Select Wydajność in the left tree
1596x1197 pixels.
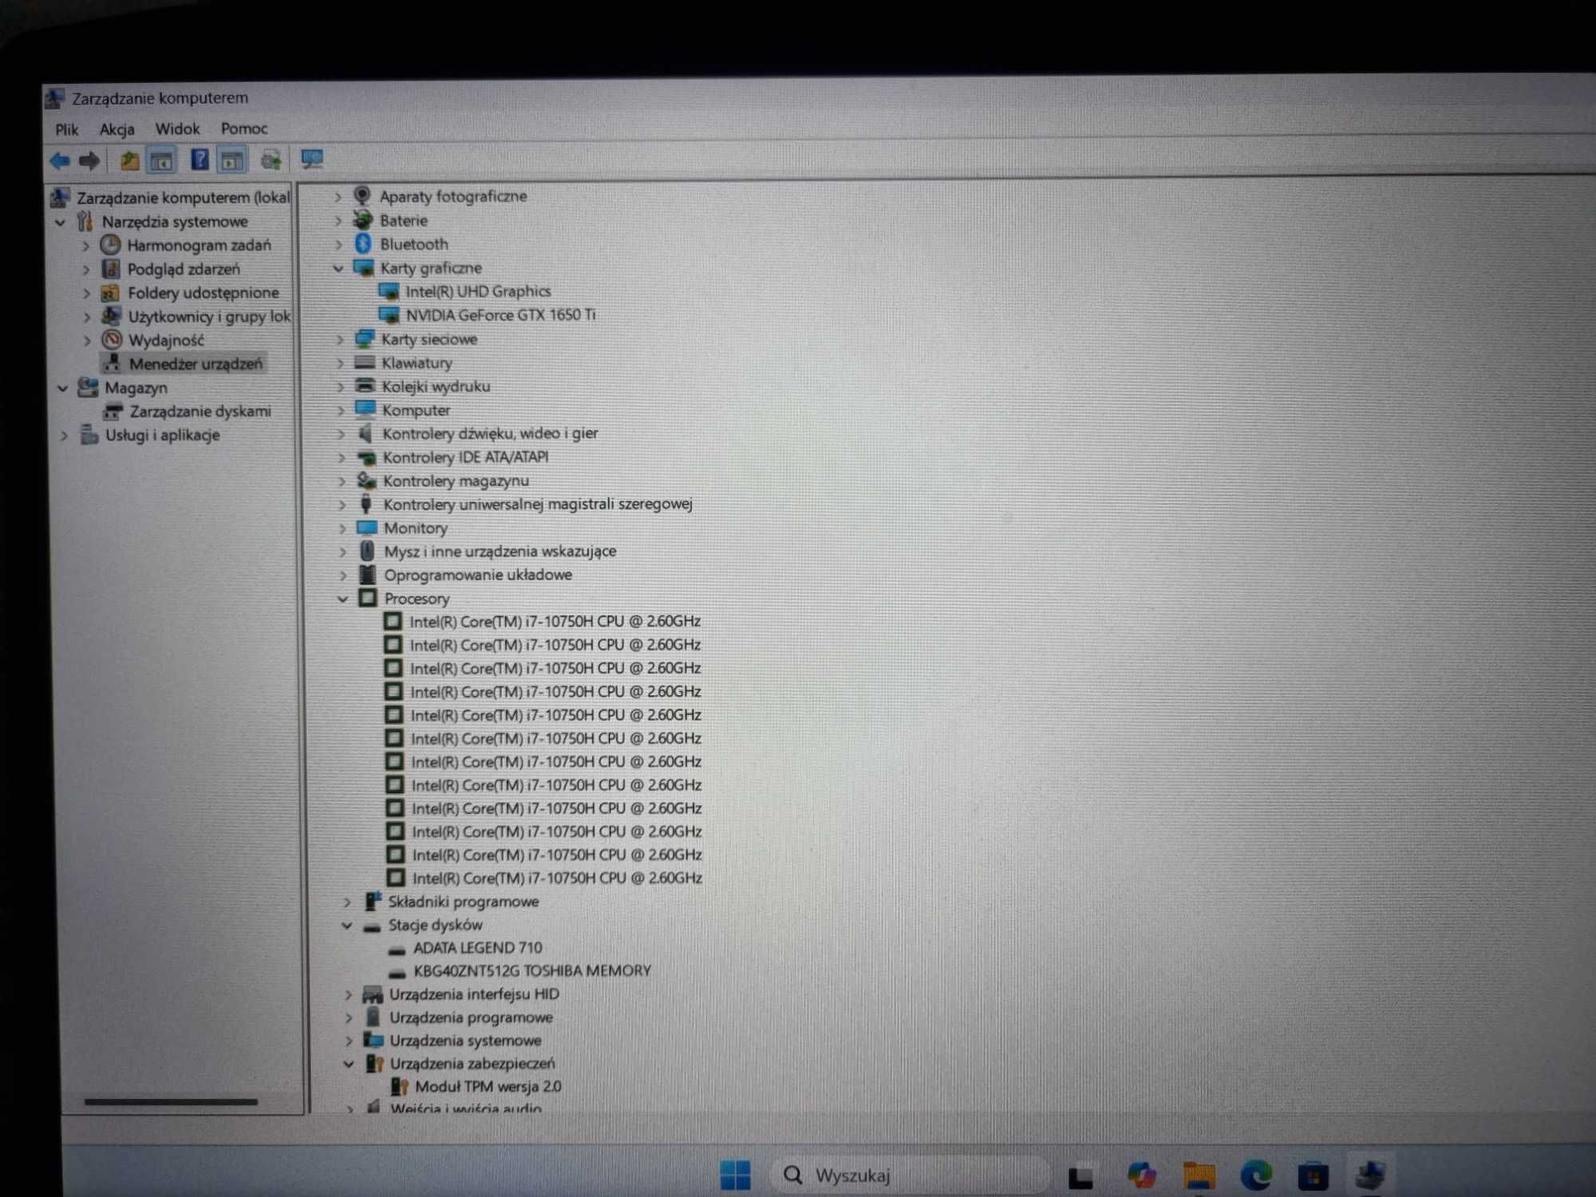pos(166,341)
